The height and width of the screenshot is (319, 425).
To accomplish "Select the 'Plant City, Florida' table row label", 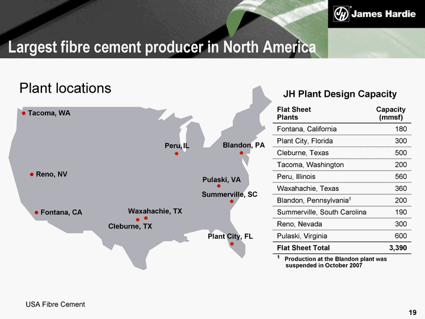I will click(x=305, y=141).
